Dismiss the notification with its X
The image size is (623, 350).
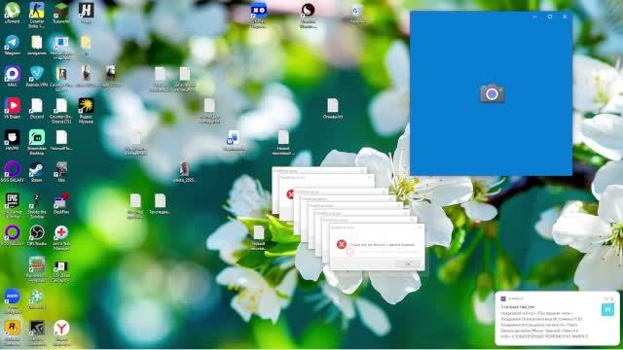tap(612, 298)
